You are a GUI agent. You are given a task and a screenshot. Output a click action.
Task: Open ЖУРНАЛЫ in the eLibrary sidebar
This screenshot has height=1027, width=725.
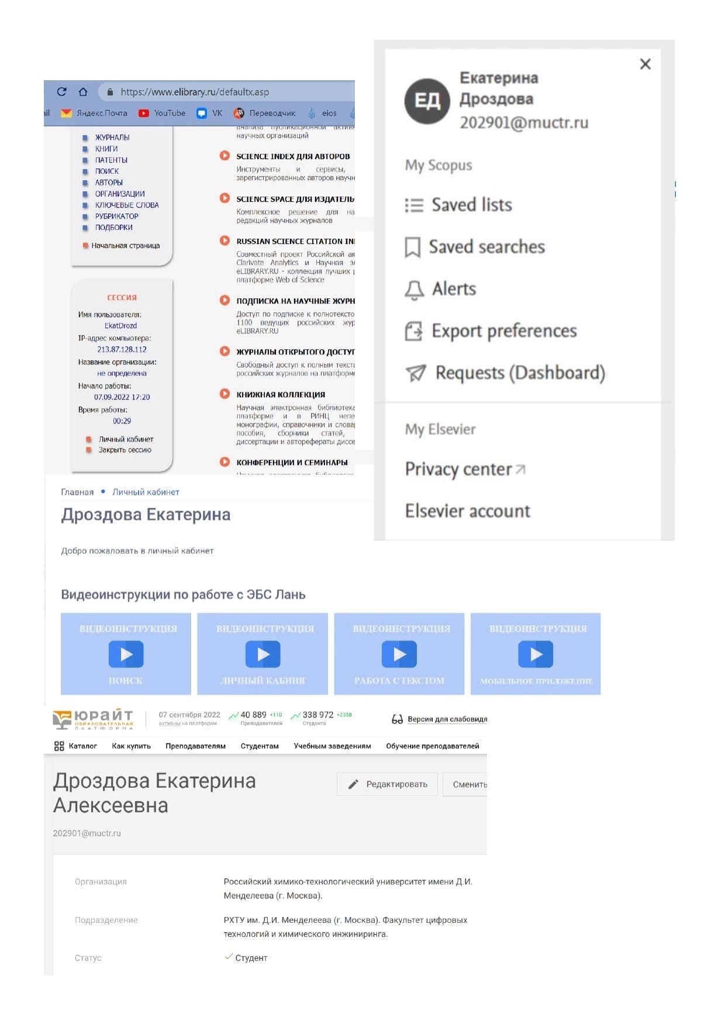tap(112, 137)
